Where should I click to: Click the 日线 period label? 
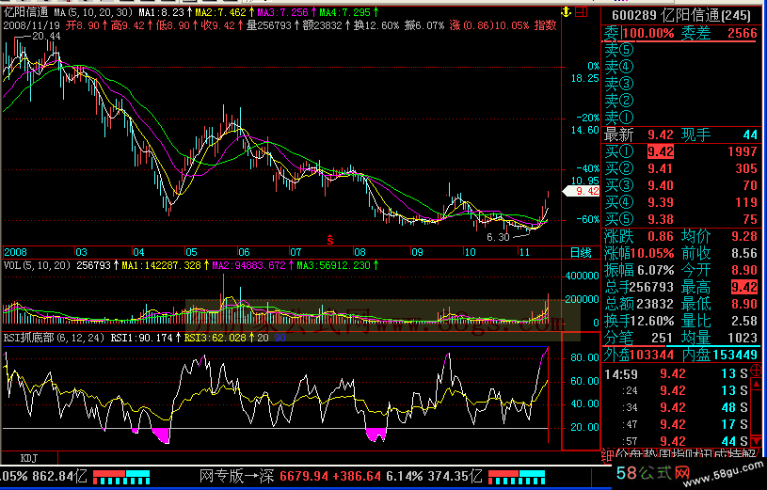tap(581, 252)
